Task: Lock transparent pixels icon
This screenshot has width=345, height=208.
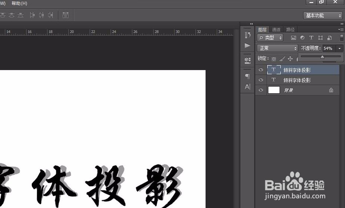Action: (x=274, y=59)
